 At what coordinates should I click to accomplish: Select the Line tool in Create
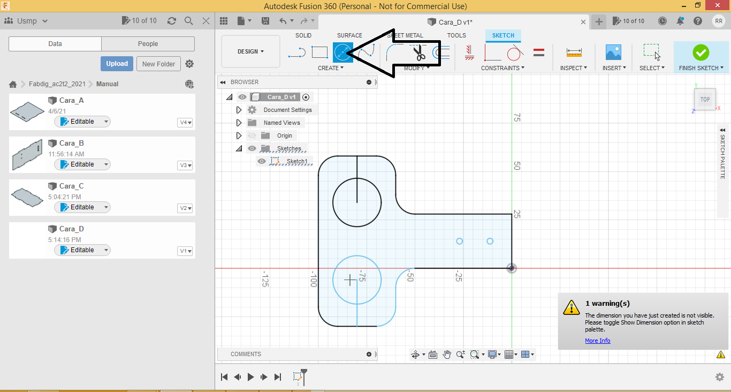297,52
